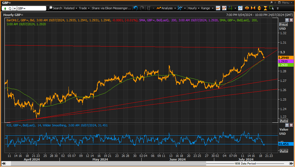Image resolution: width=295 pixels, height=167 pixels.
Task: Open the Related dropdown menu
Action: [x=71, y=8]
